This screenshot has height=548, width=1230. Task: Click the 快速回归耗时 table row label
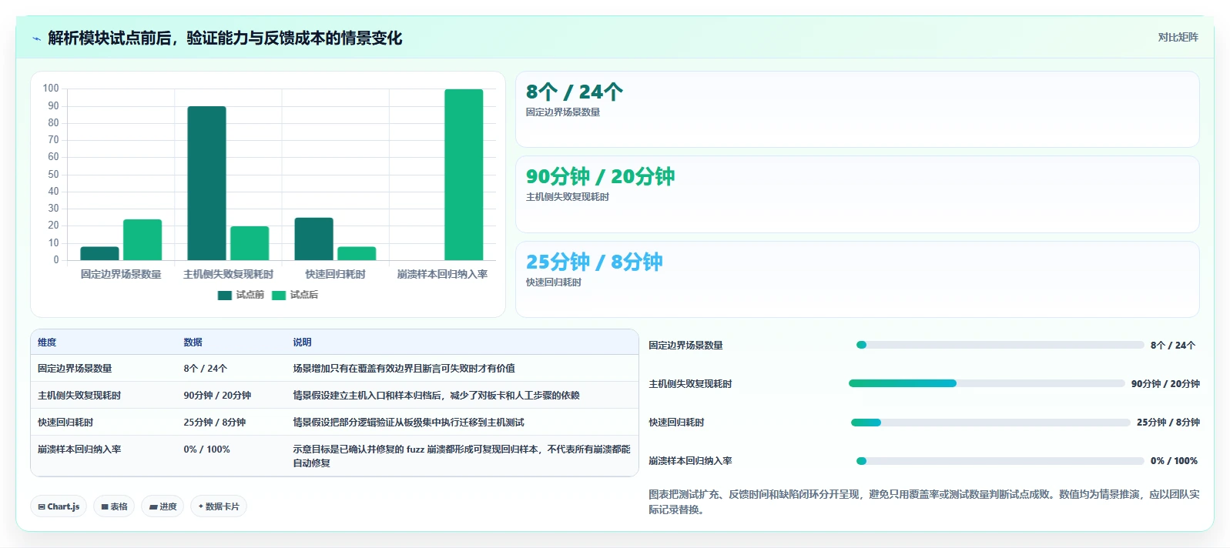(x=65, y=423)
